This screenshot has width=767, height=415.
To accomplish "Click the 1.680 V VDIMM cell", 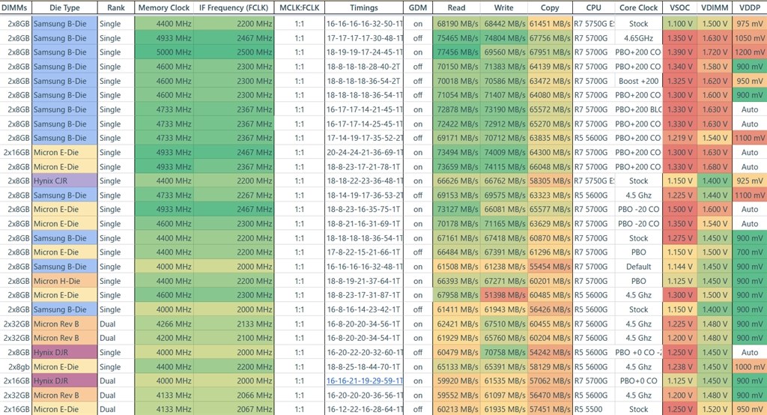I will [x=715, y=167].
